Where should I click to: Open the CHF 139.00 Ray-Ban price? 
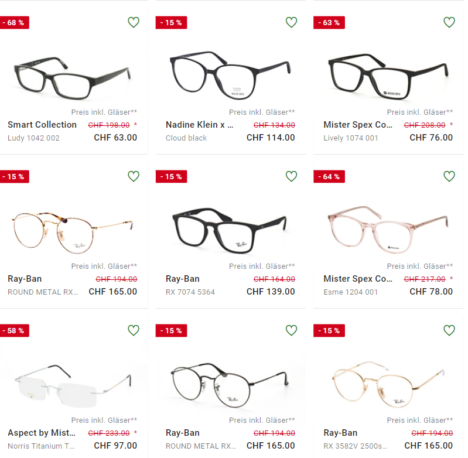271,291
